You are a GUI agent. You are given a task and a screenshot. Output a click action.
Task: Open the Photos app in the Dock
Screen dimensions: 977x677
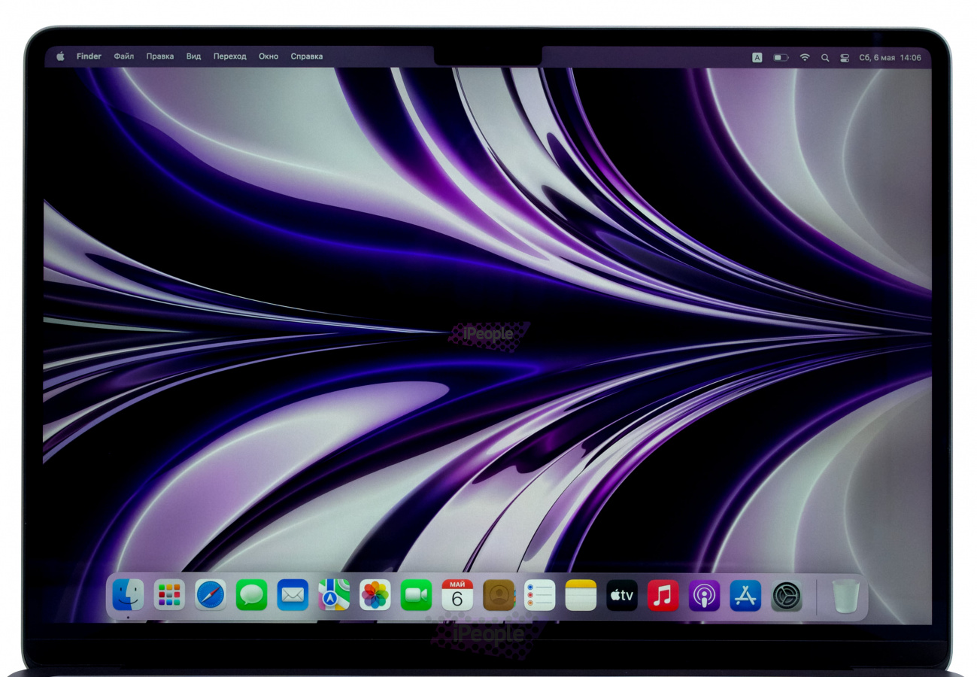(375, 595)
